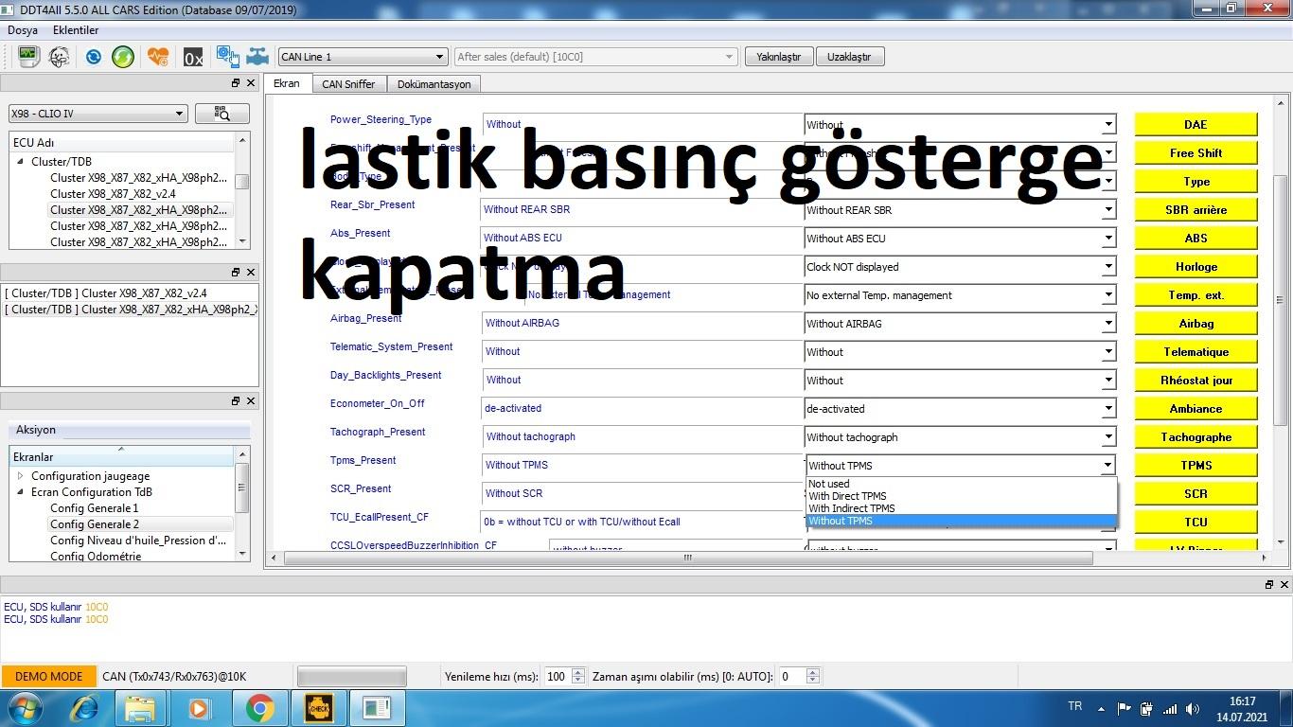The width and height of the screenshot is (1293, 727).
Task: Click the yellow TPMS button
Action: click(x=1196, y=465)
